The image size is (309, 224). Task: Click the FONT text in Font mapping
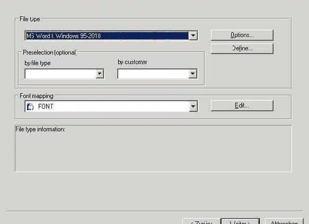point(46,106)
